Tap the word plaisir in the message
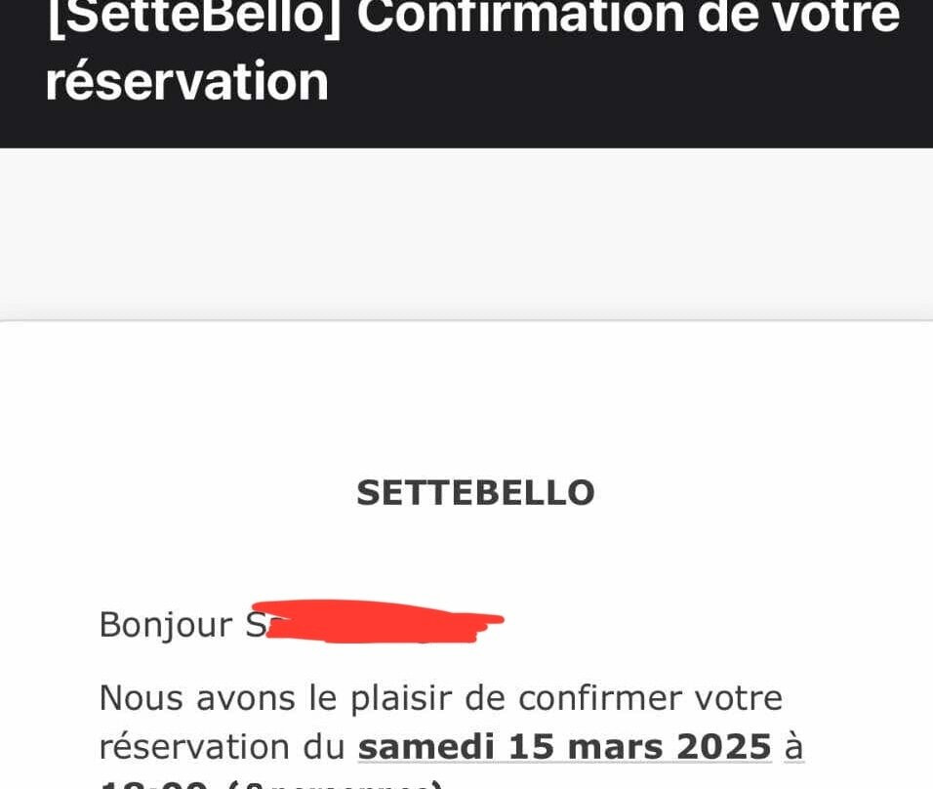 (401, 698)
